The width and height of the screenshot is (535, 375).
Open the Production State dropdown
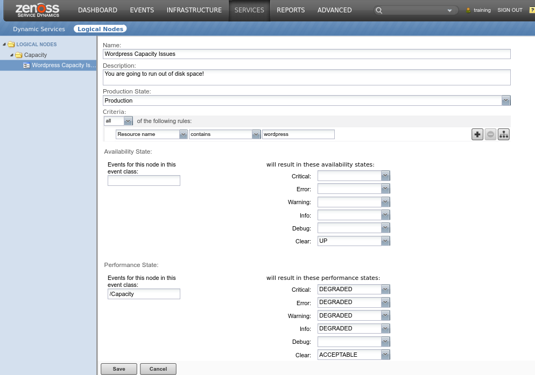tap(505, 100)
